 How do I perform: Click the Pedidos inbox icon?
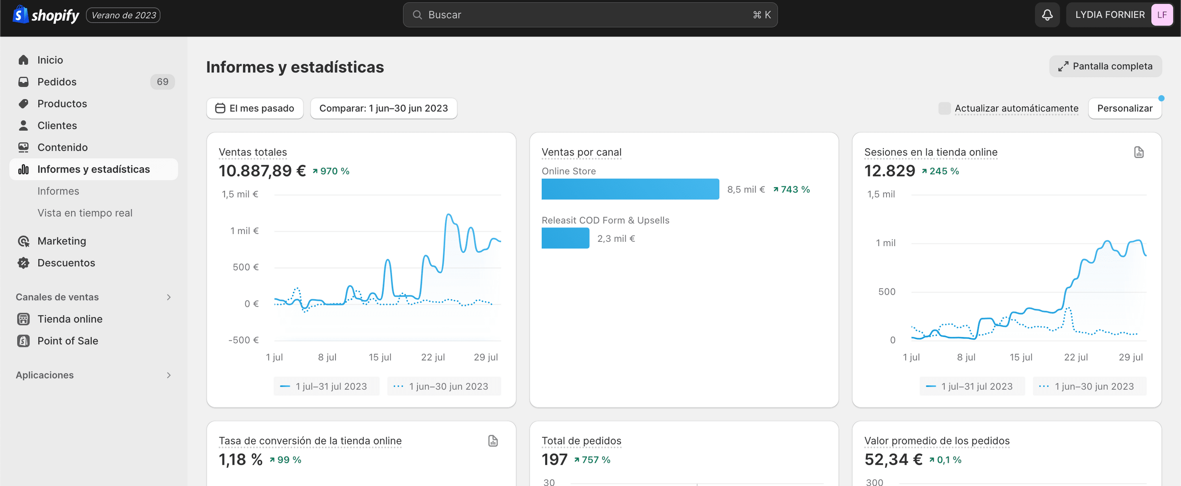pos(23,82)
